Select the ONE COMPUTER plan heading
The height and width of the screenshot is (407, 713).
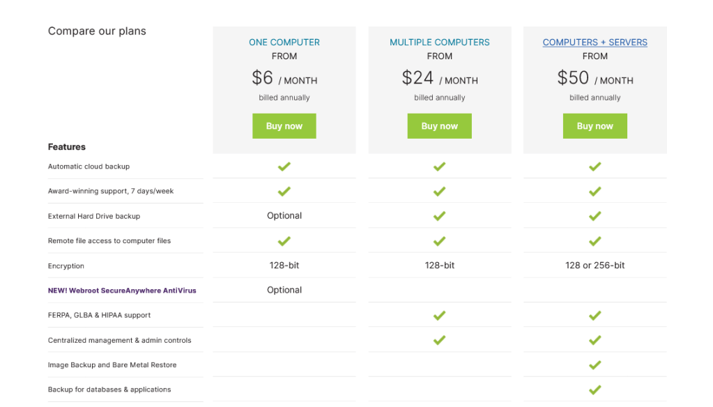coord(284,42)
